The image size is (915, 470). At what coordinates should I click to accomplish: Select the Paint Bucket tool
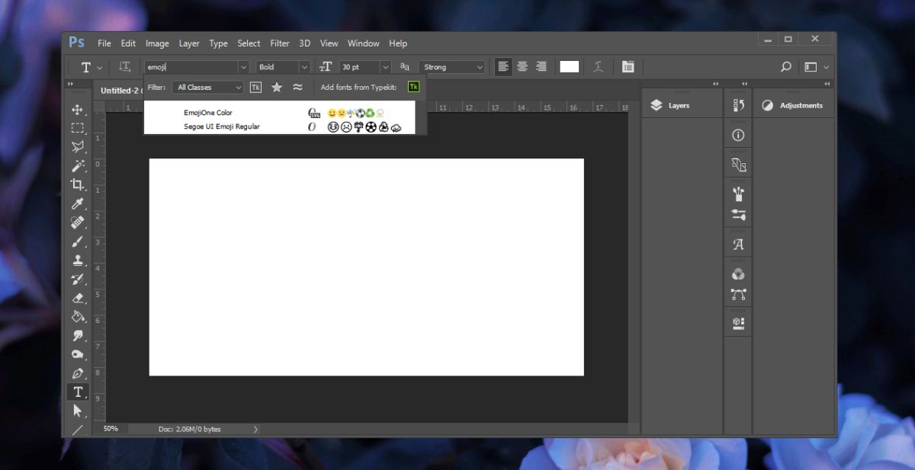(x=77, y=316)
